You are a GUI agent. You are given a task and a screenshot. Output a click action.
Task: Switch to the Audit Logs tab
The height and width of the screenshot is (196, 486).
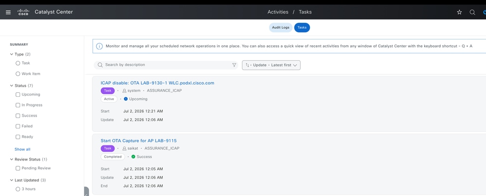tap(281, 28)
